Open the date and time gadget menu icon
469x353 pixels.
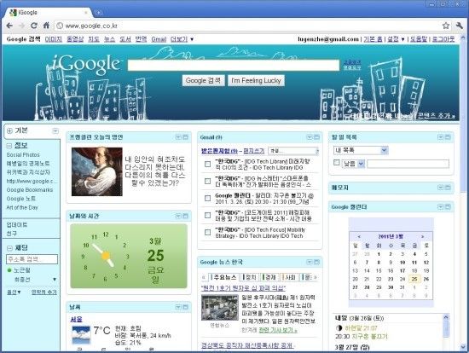point(178,216)
